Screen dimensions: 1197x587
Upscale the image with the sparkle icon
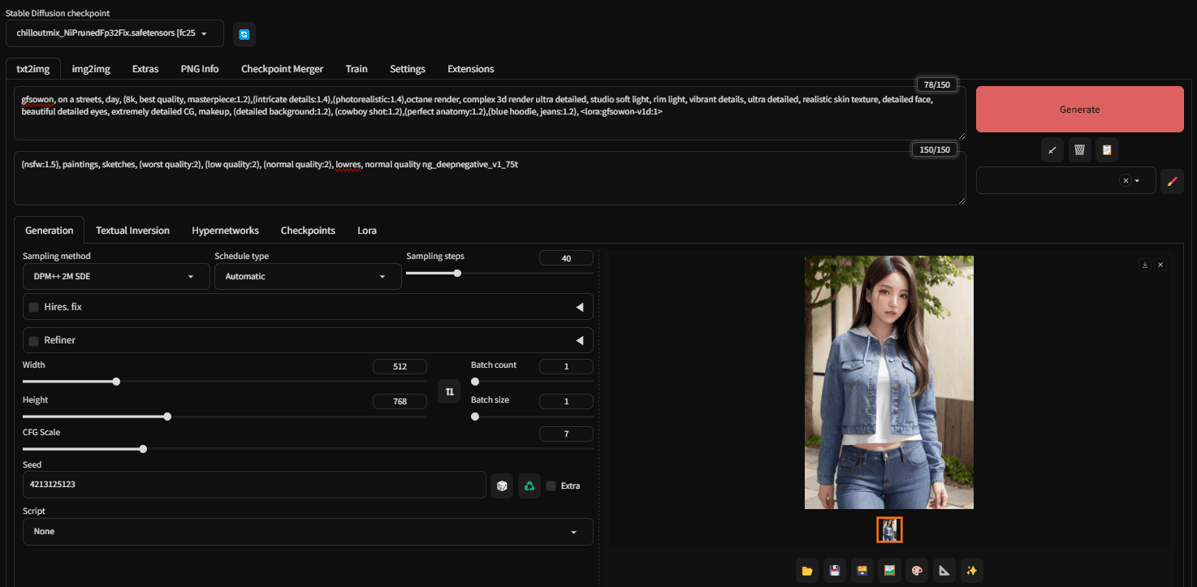tap(971, 571)
